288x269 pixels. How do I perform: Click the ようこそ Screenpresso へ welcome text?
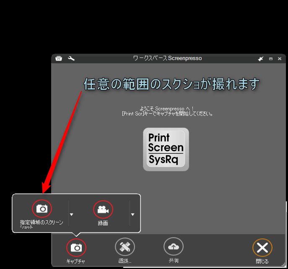(166, 109)
